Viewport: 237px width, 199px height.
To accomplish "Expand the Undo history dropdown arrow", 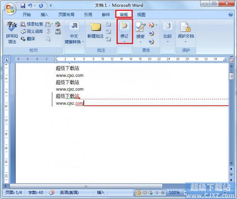I will 35,6.
